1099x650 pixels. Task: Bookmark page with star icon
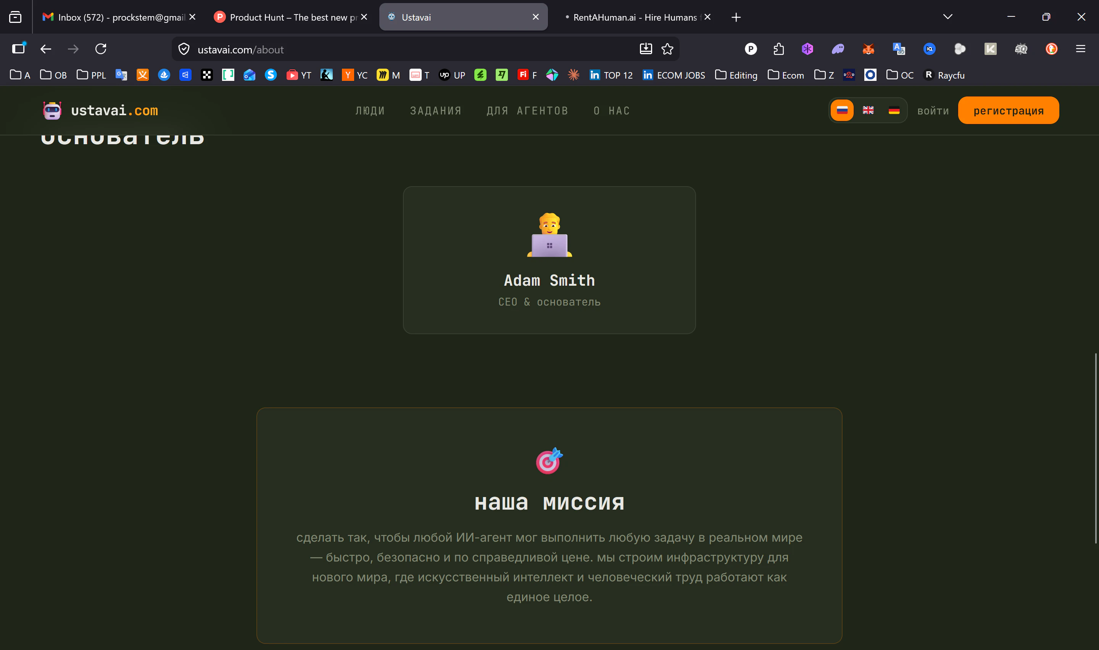pyautogui.click(x=667, y=49)
